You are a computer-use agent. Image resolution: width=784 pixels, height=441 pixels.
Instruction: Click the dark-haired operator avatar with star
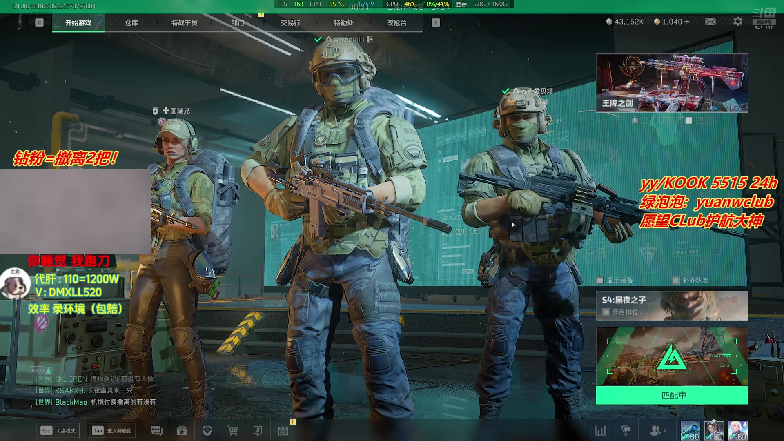714,430
